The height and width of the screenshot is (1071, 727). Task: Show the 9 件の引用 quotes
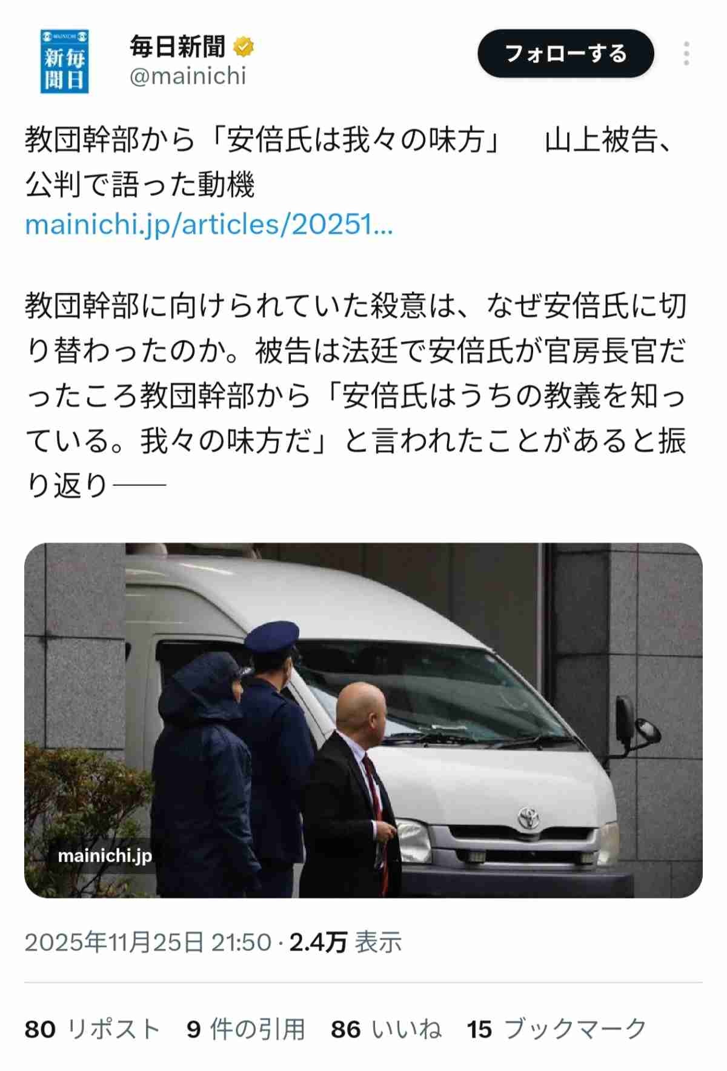(245, 1029)
